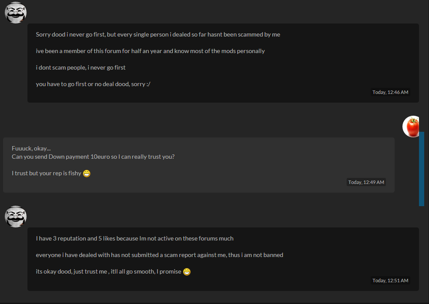Image resolution: width=429 pixels, height=304 pixels.
Task: Click the 'Can you send Down payment' line
Action: pyautogui.click(x=93, y=157)
